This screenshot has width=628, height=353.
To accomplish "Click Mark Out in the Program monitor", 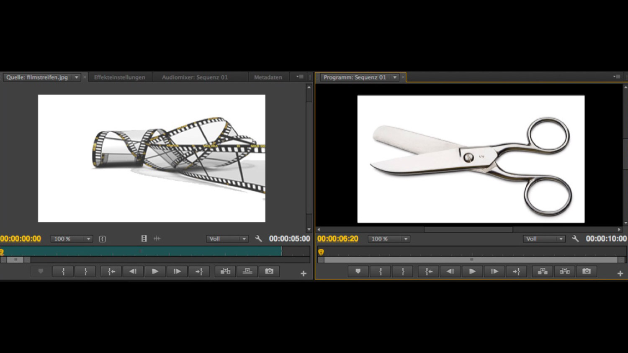I will click(x=403, y=271).
